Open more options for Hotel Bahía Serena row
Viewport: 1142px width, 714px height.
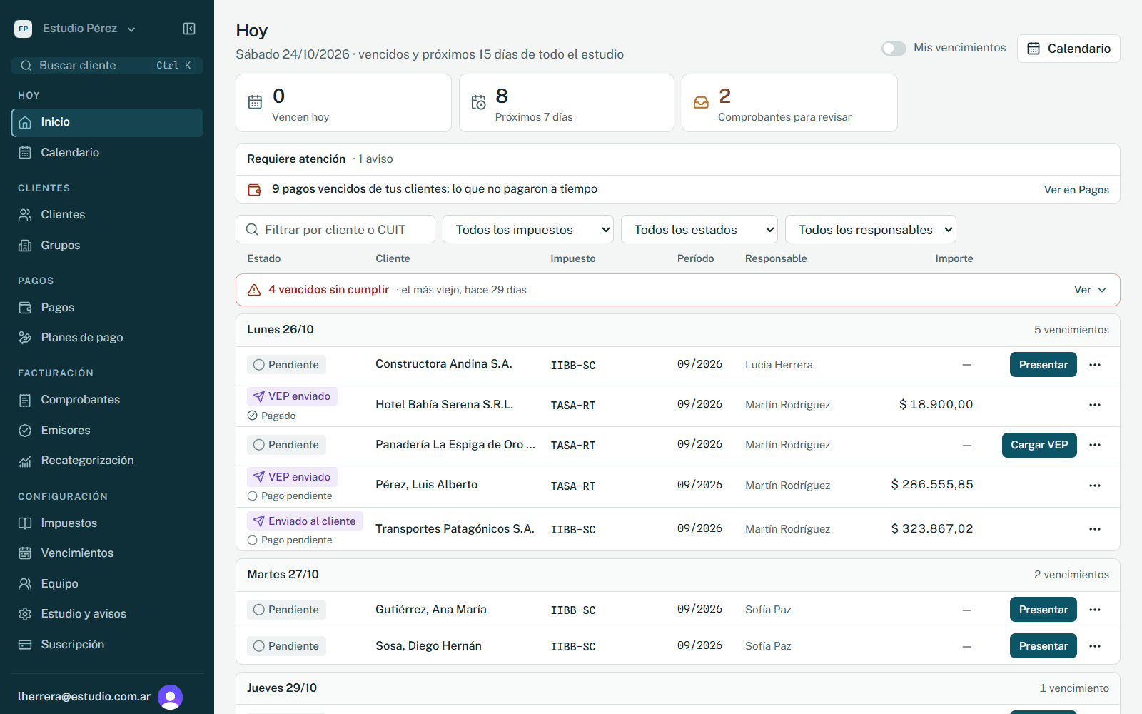pos(1095,405)
